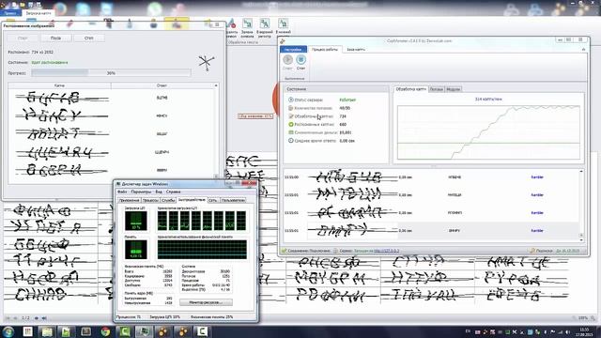
Task: Click the 'В нижний регистр' ribbon icon
Action: pos(283,23)
